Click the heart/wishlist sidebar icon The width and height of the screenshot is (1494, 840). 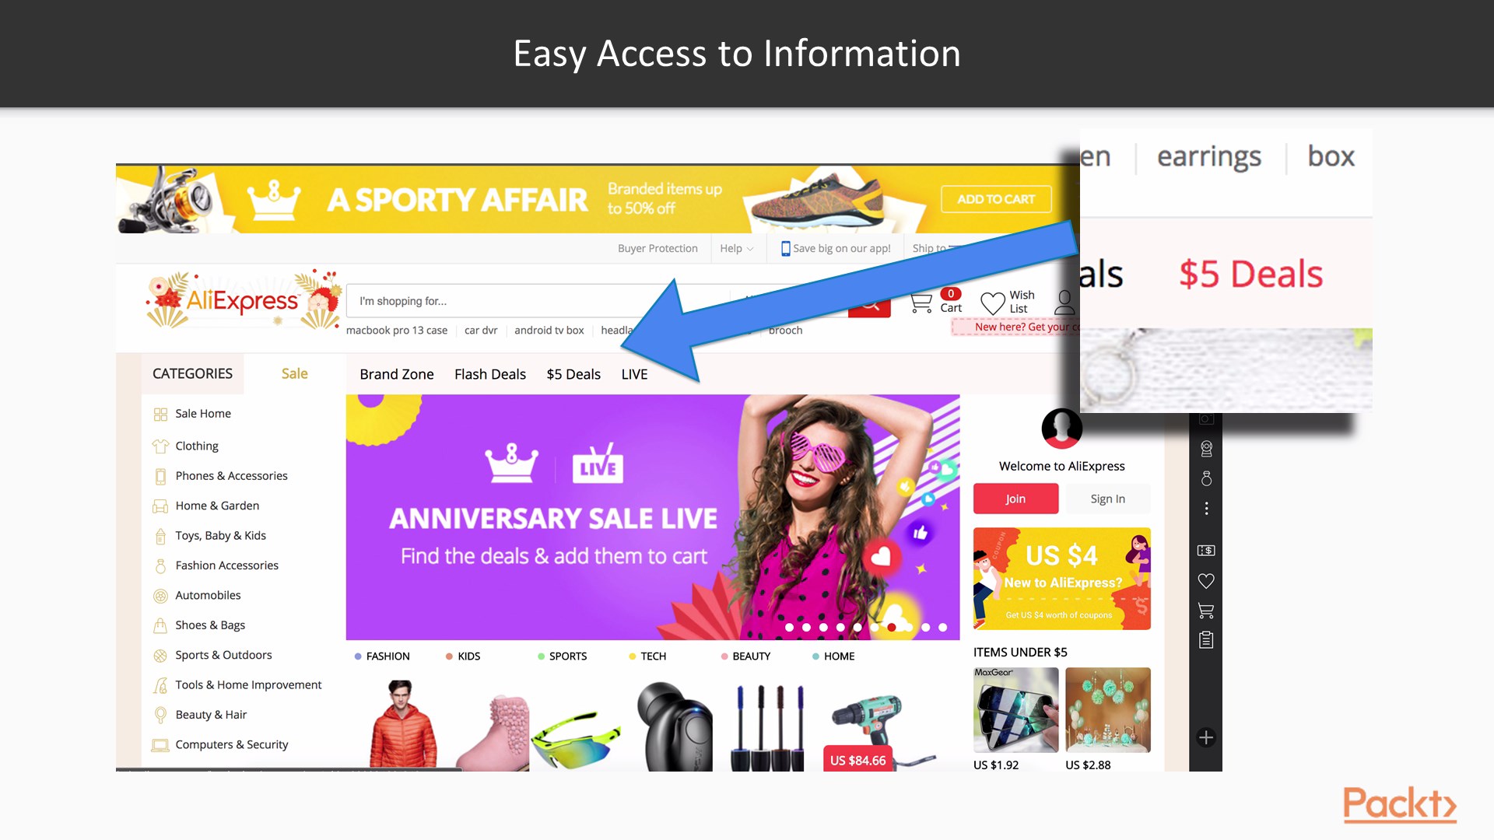[x=1207, y=579]
